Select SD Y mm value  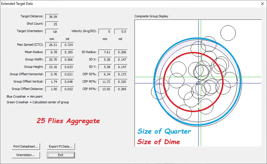click(105, 67)
